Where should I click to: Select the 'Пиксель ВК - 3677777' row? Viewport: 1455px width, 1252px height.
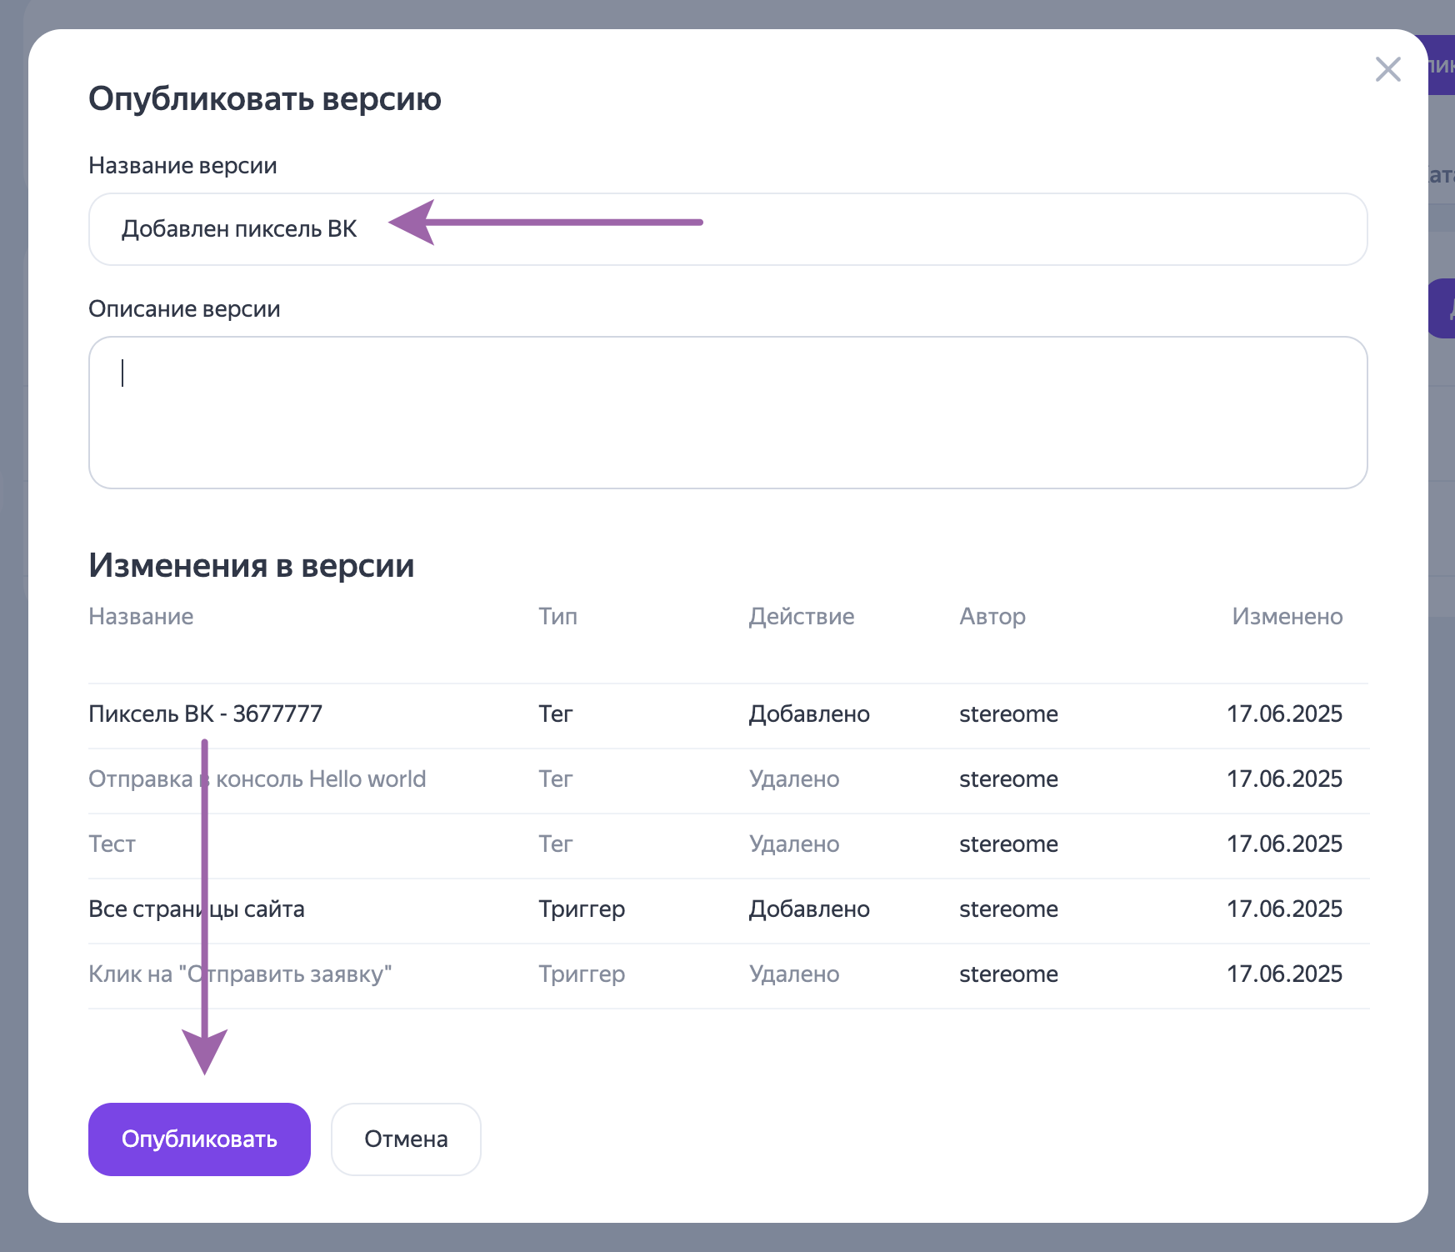(205, 714)
